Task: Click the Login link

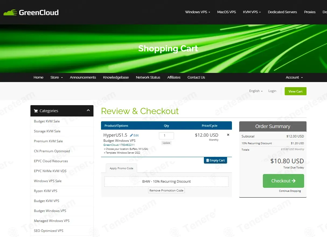Action: coord(272,91)
